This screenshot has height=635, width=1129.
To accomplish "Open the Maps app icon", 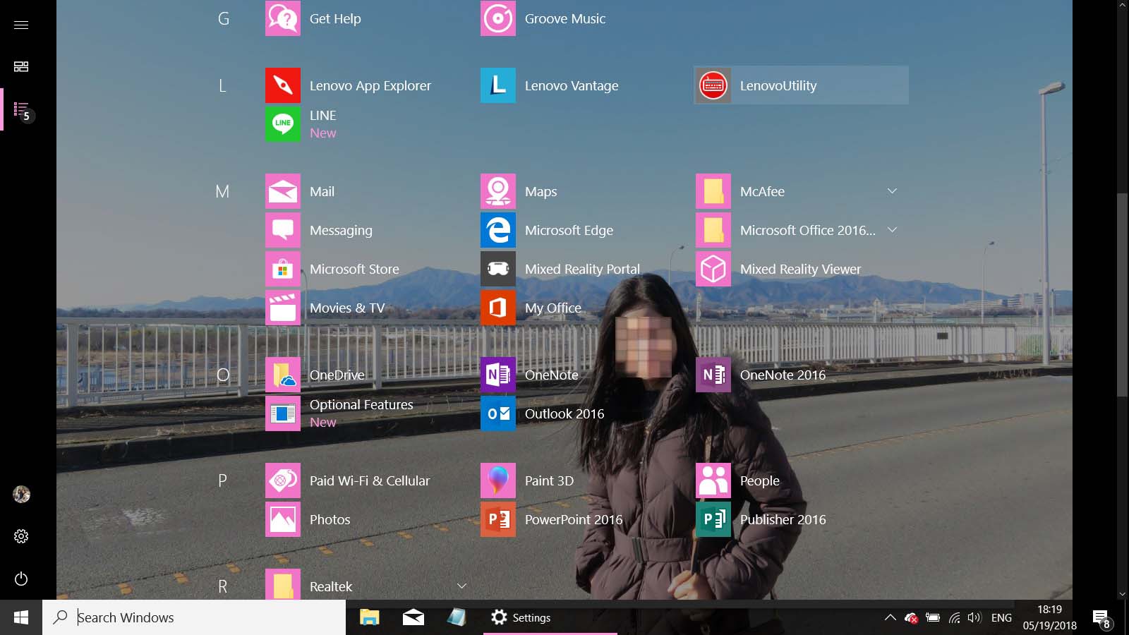I will click(498, 191).
